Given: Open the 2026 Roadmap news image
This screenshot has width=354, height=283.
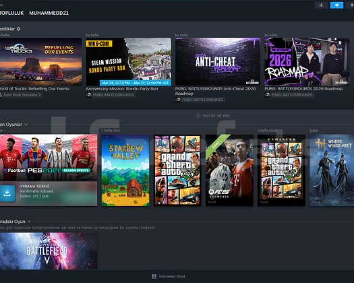Looking at the screenshot, I should [307, 61].
